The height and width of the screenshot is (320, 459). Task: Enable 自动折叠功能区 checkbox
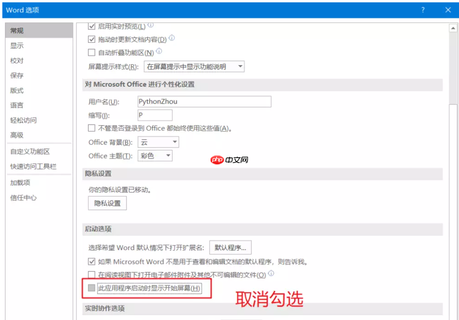pos(91,52)
